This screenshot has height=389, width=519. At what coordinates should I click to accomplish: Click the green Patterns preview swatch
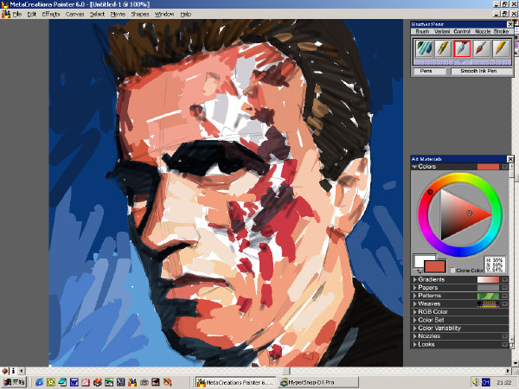pyautogui.click(x=488, y=296)
